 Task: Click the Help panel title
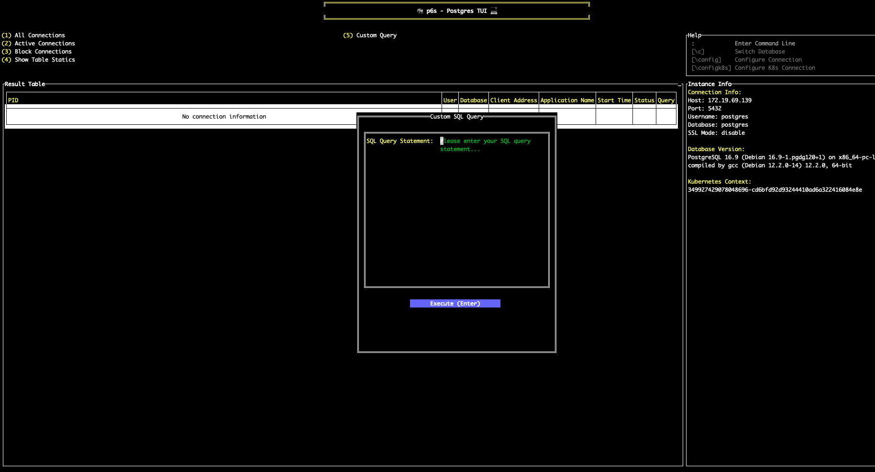(695, 35)
